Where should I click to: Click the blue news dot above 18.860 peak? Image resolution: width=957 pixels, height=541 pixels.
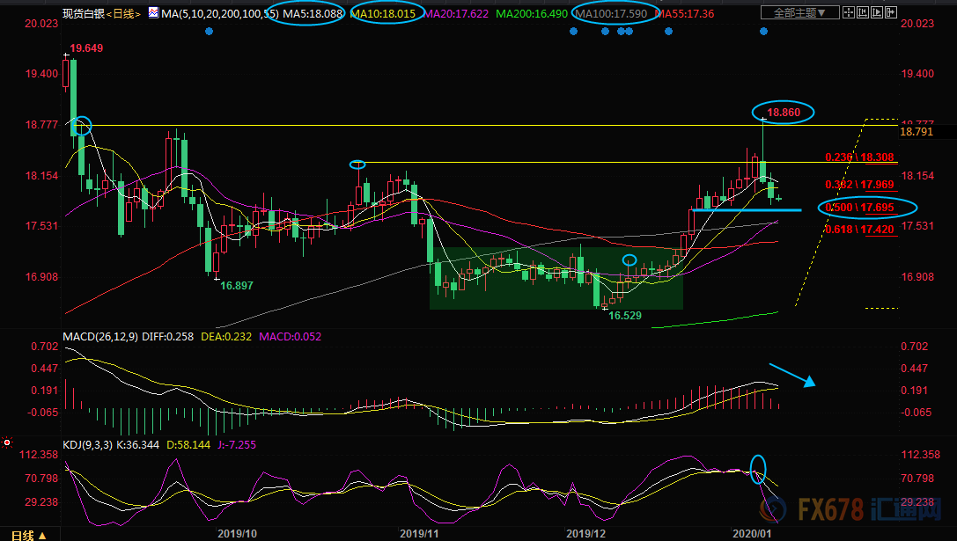coord(763,31)
